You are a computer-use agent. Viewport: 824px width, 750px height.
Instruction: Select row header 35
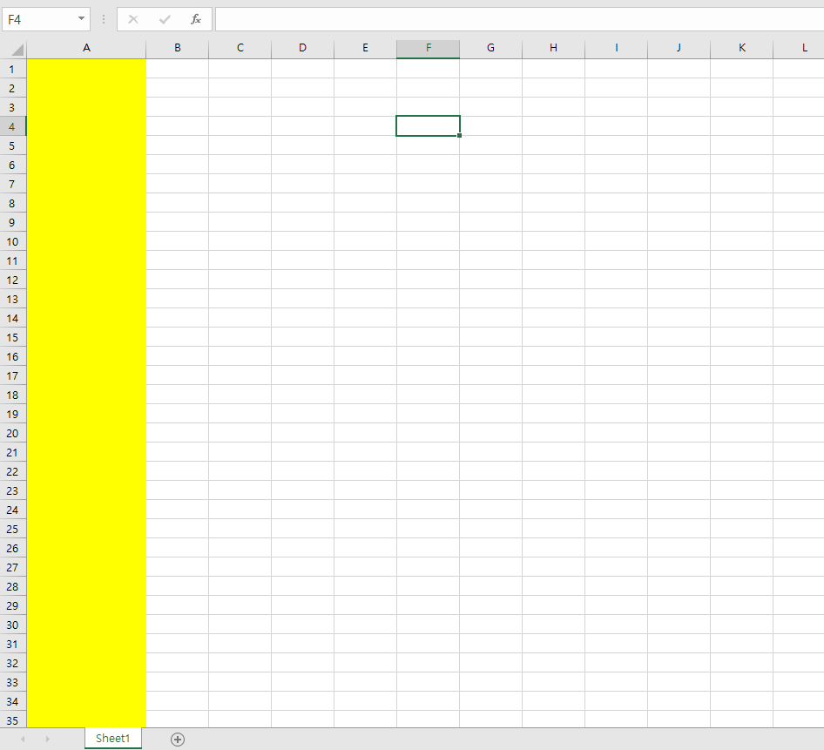(12, 720)
